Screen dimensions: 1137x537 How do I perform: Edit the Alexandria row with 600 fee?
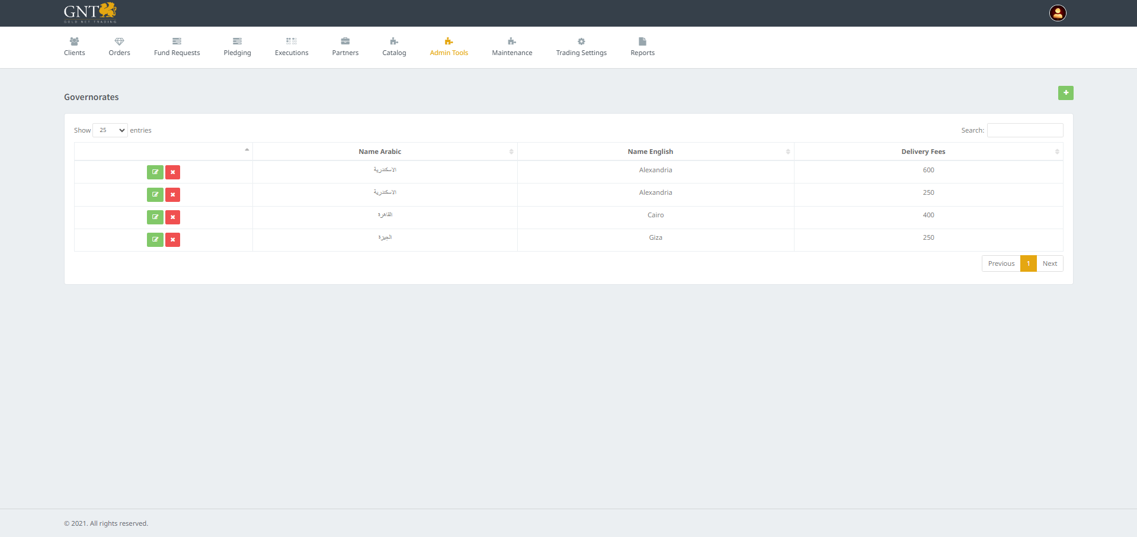point(155,172)
